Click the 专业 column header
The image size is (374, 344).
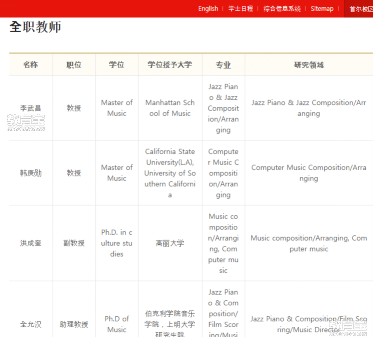click(x=223, y=65)
